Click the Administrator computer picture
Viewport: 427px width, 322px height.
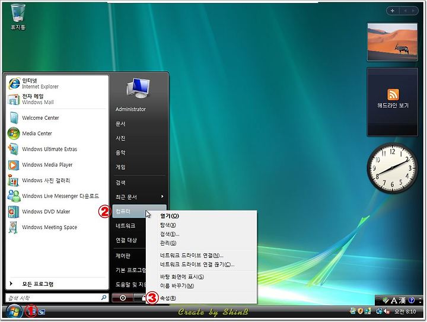pyautogui.click(x=138, y=88)
